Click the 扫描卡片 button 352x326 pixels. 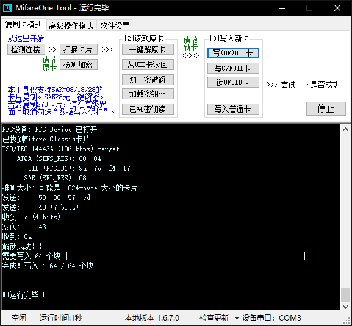[78, 49]
